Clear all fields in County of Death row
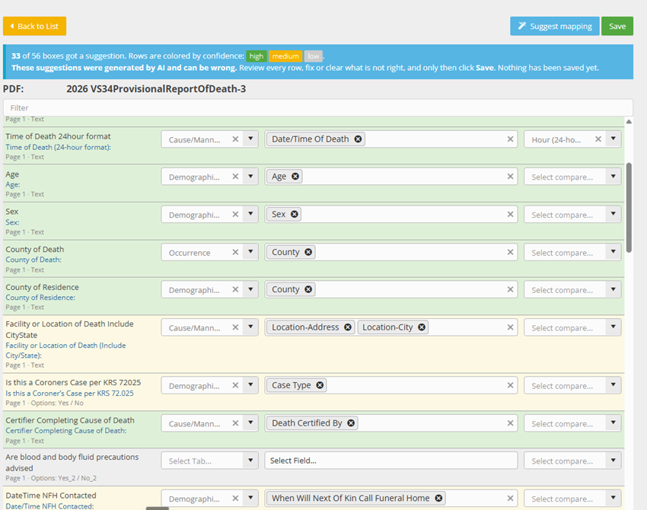Screen dimensions: 647x510 [511, 252]
